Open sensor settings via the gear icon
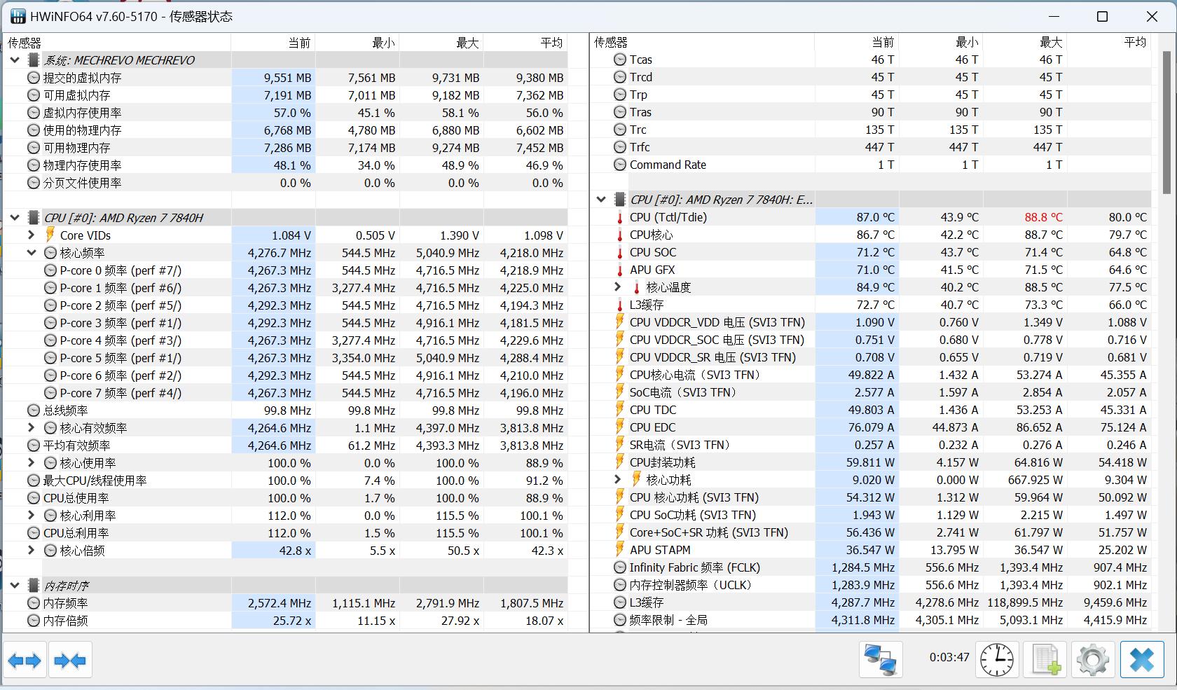The height and width of the screenshot is (690, 1177). [1092, 659]
